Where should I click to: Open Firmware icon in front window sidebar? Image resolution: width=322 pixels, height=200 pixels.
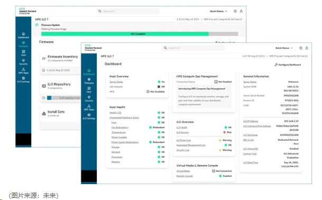coord(89,79)
